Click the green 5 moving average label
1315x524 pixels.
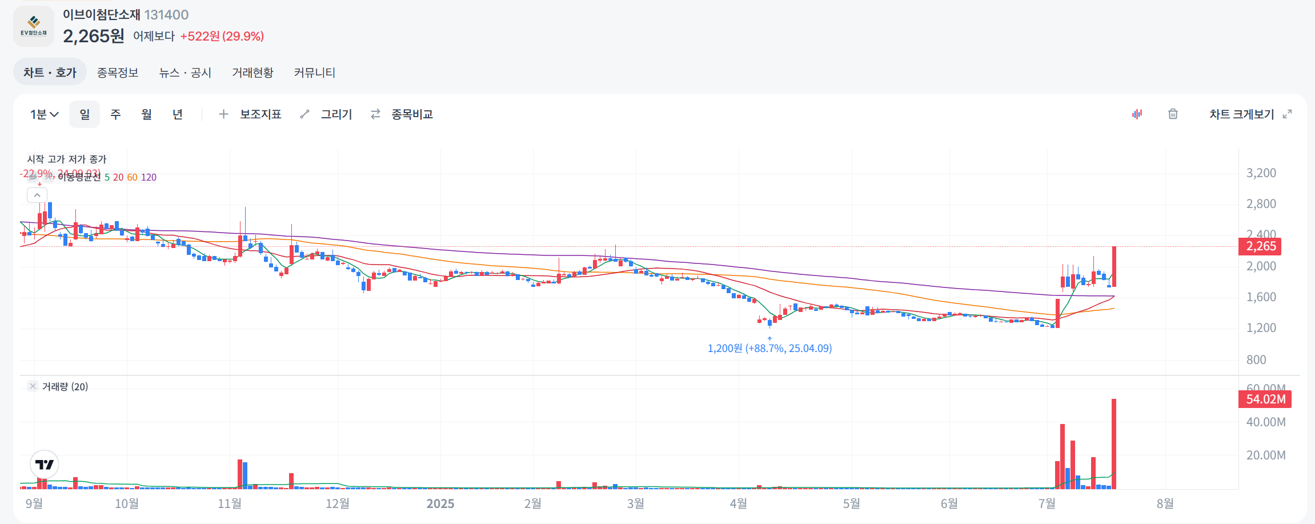tap(107, 177)
